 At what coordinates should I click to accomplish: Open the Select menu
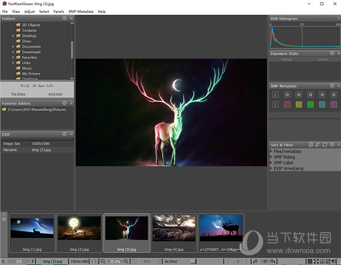44,11
